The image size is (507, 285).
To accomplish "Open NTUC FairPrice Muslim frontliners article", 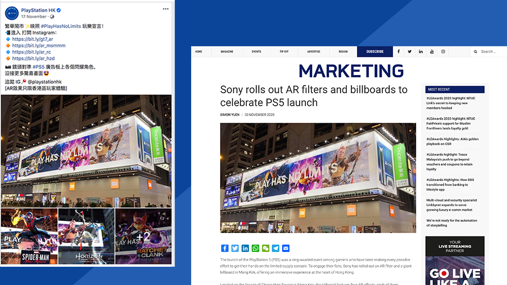I will click(x=451, y=124).
